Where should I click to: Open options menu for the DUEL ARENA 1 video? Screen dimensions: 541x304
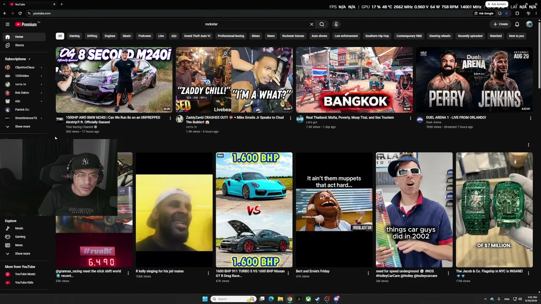point(530,119)
